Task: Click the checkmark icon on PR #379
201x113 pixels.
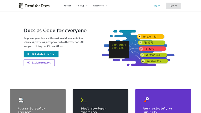Action: (x=140, y=43)
